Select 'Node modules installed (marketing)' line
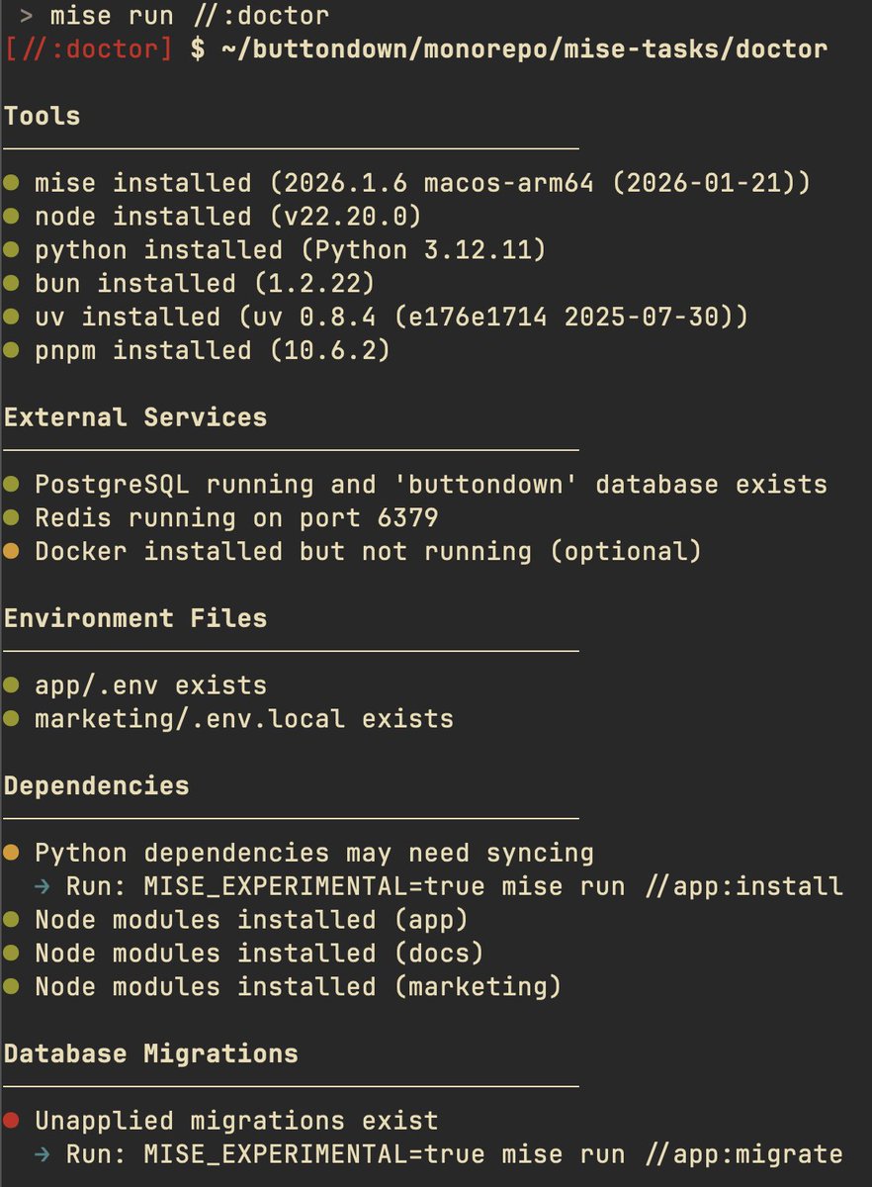Screen dimensions: 872x1187 tap(298, 987)
